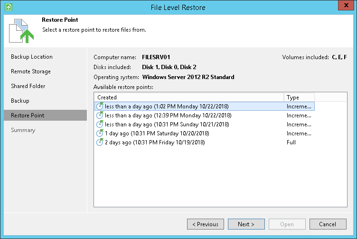The image size is (357, 239).
Task: Go to the Backup step
Action: (x=20, y=101)
